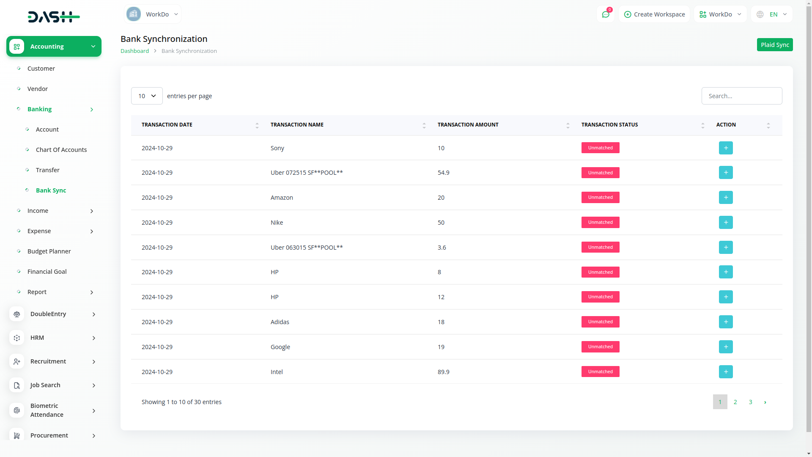
Task: Click the Recruitment user-plus icon
Action: [x=17, y=361]
